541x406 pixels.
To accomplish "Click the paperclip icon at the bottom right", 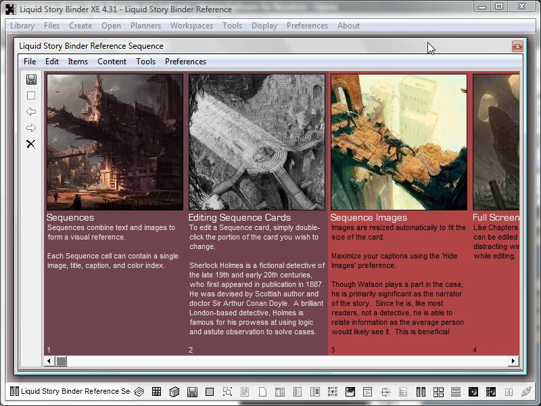I will point(526,392).
